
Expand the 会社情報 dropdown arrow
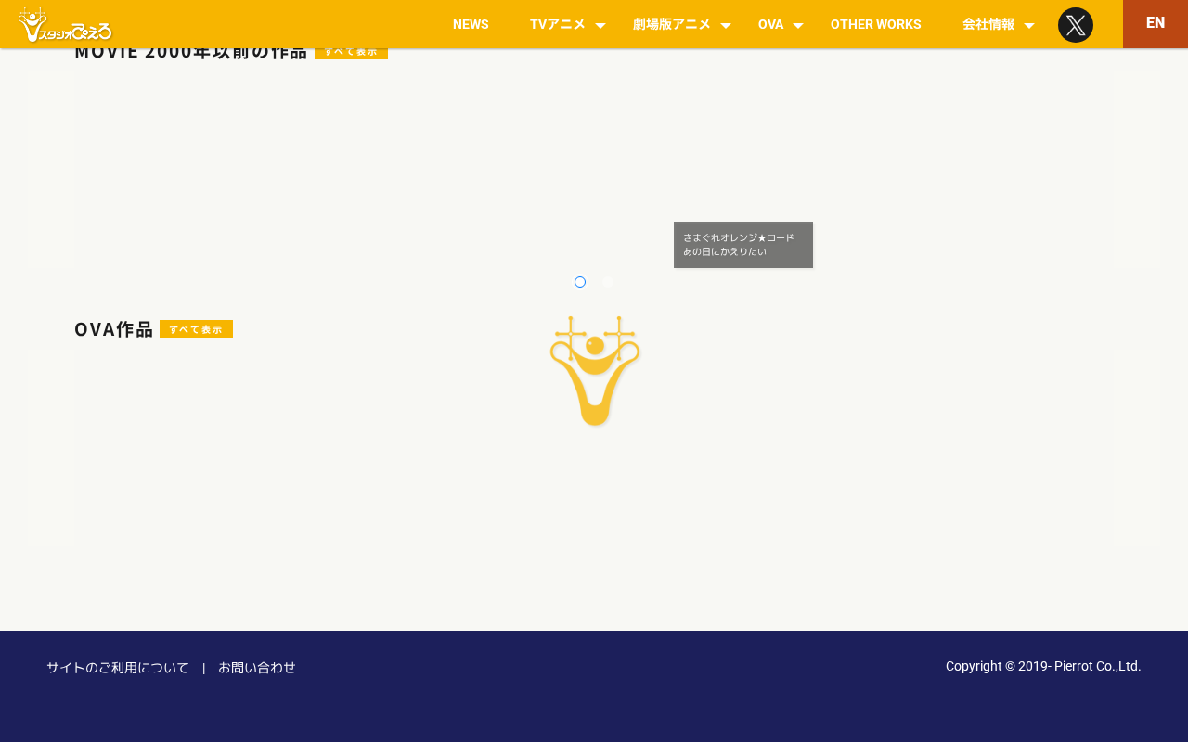[x=1029, y=25]
